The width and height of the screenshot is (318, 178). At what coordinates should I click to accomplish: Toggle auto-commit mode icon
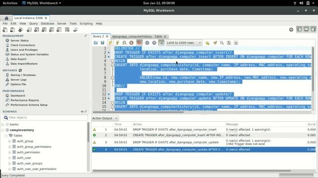click(x=161, y=43)
